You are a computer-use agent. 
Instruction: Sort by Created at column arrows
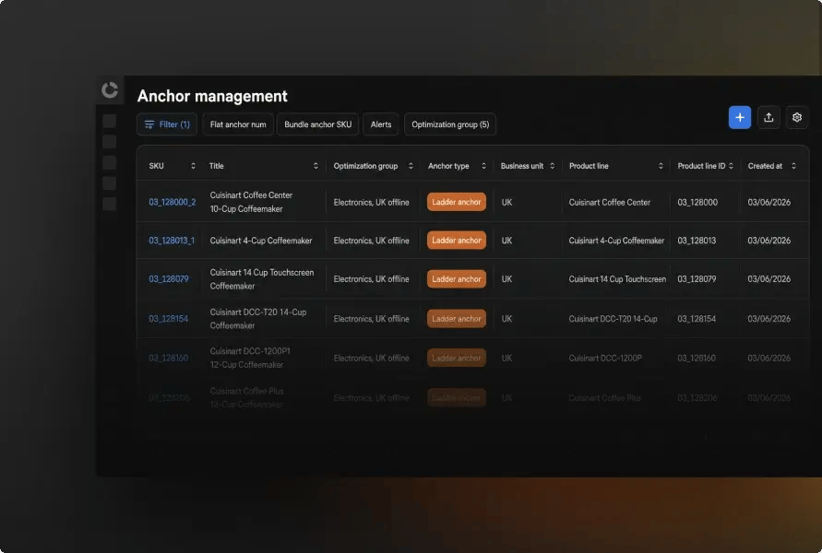[x=793, y=166]
